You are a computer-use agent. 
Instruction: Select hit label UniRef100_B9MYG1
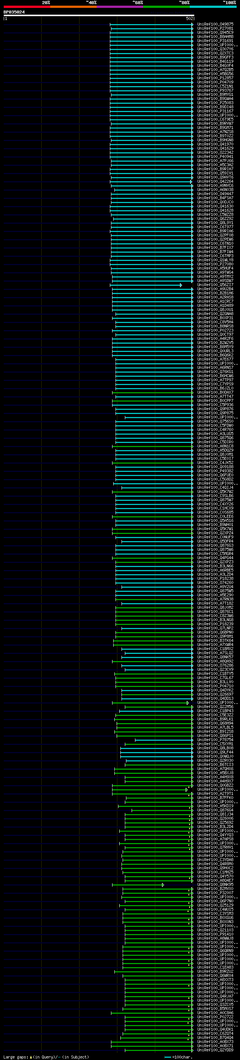[x=215, y=95]
